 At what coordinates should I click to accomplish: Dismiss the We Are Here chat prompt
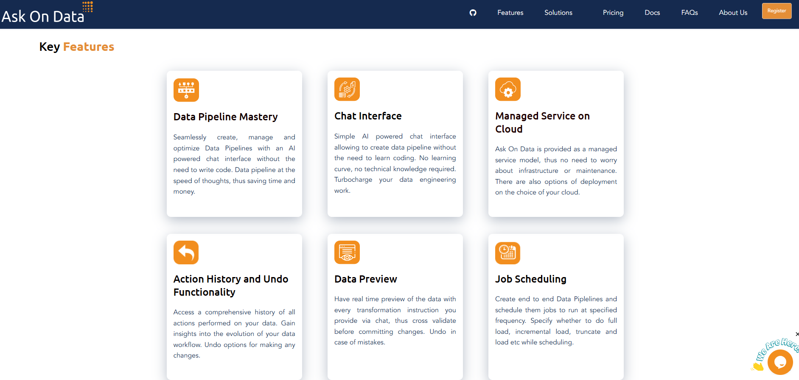tap(797, 334)
